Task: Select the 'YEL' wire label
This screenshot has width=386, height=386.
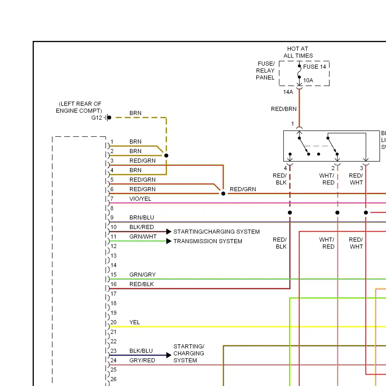Action: coord(135,322)
